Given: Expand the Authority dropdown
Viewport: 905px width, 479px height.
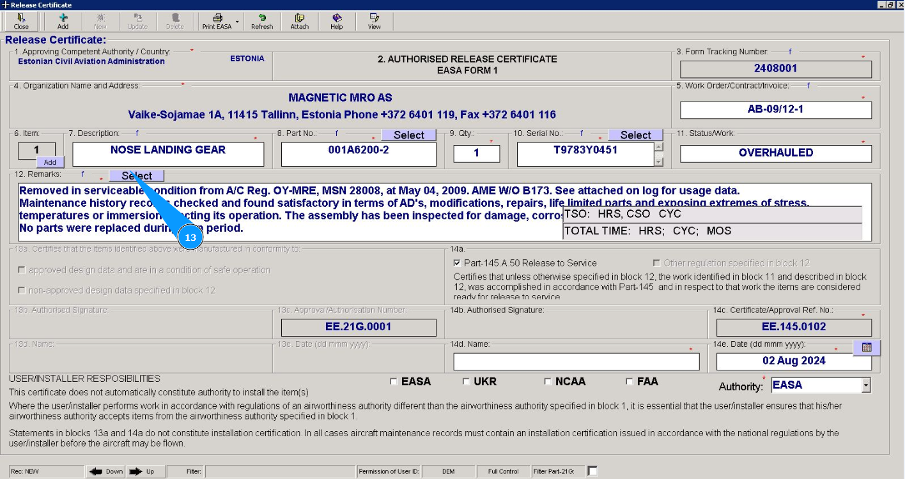Looking at the screenshot, I should click(x=865, y=385).
